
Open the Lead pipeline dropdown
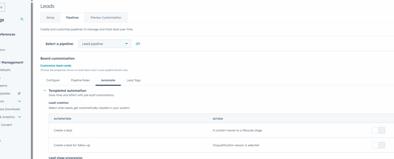[105, 44]
